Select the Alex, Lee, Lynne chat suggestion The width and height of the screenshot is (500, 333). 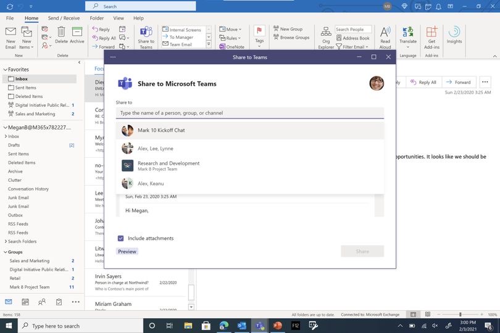(x=249, y=149)
